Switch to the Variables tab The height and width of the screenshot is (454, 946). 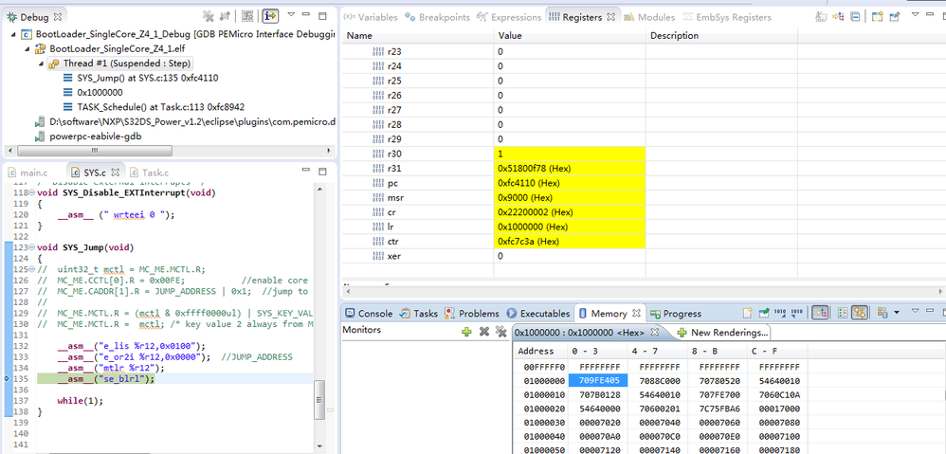[x=371, y=17]
